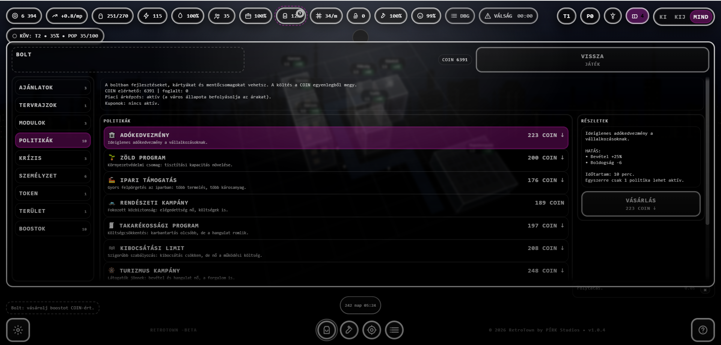
Task: Buy Adókedvezmény with the VÁSÁRLÁS button
Action: click(641, 204)
